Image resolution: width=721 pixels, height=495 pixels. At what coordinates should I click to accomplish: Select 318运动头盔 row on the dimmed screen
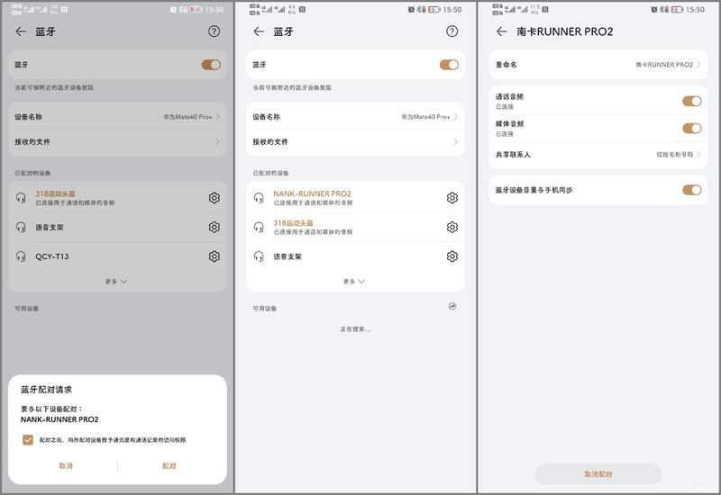click(117, 198)
